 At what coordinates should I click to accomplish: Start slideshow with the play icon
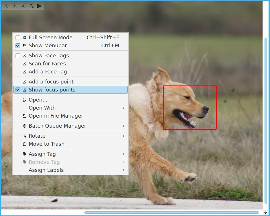tap(40, 6)
